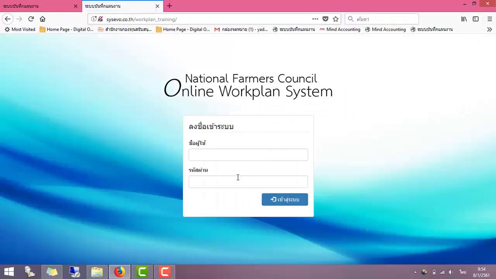Open the volume control in the tray
The height and width of the screenshot is (279, 496).
tap(450, 272)
